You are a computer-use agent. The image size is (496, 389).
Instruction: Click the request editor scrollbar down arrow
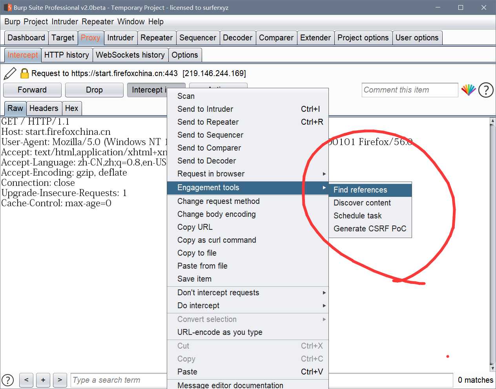coord(492,368)
